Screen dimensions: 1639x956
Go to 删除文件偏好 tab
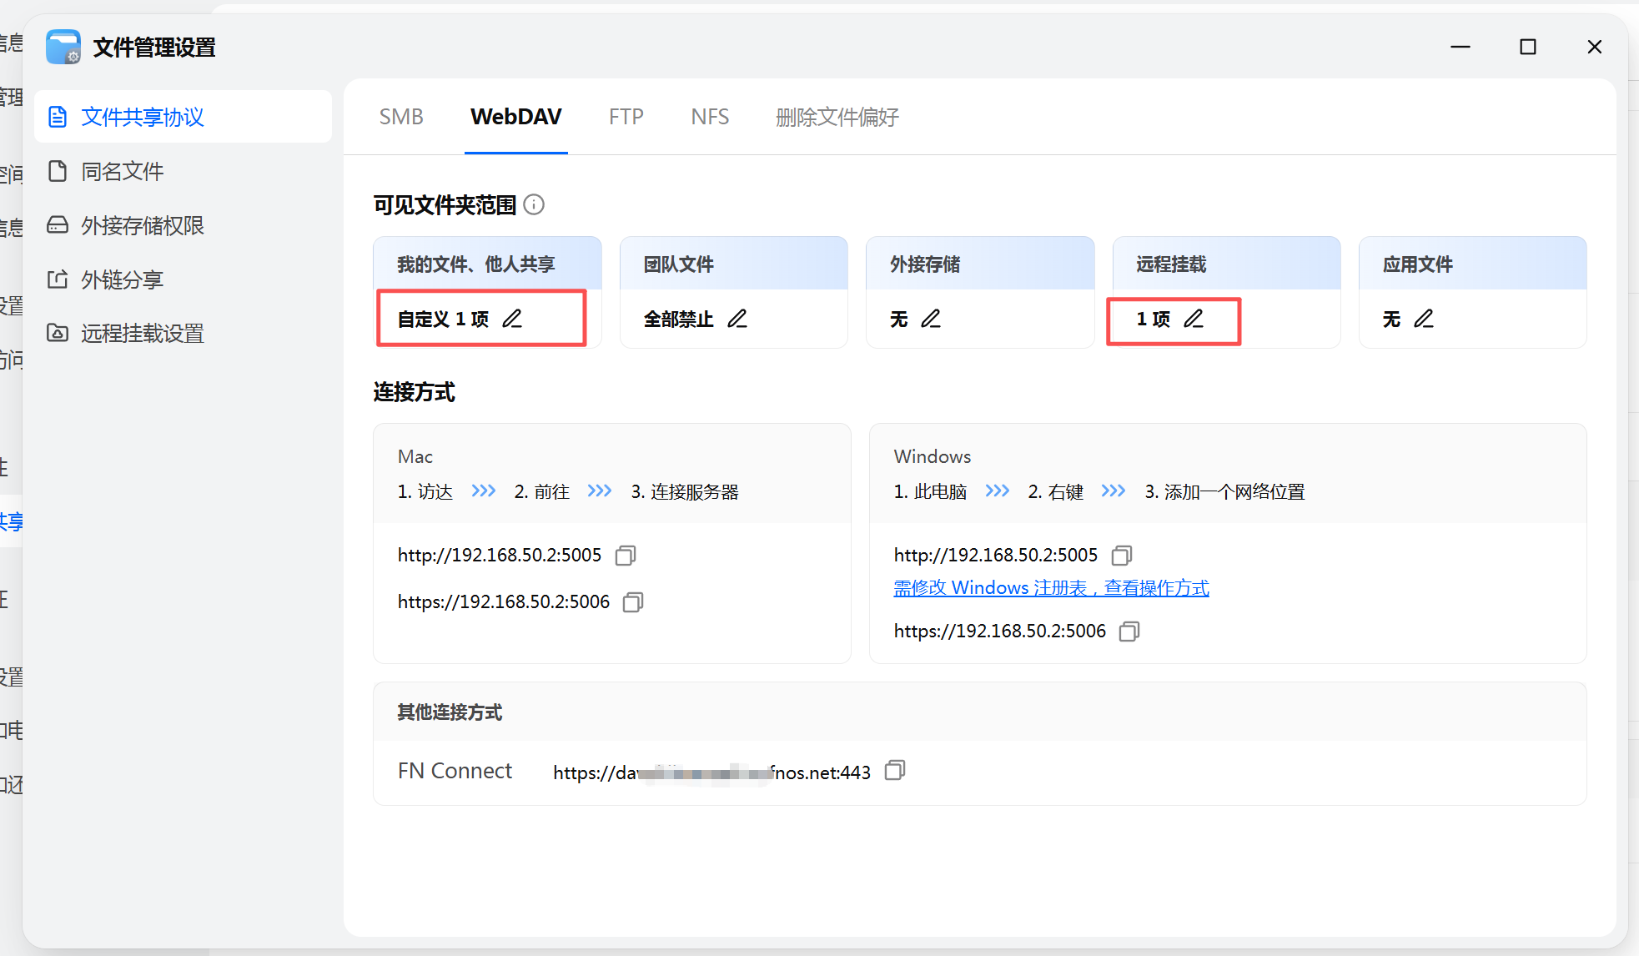(x=837, y=117)
